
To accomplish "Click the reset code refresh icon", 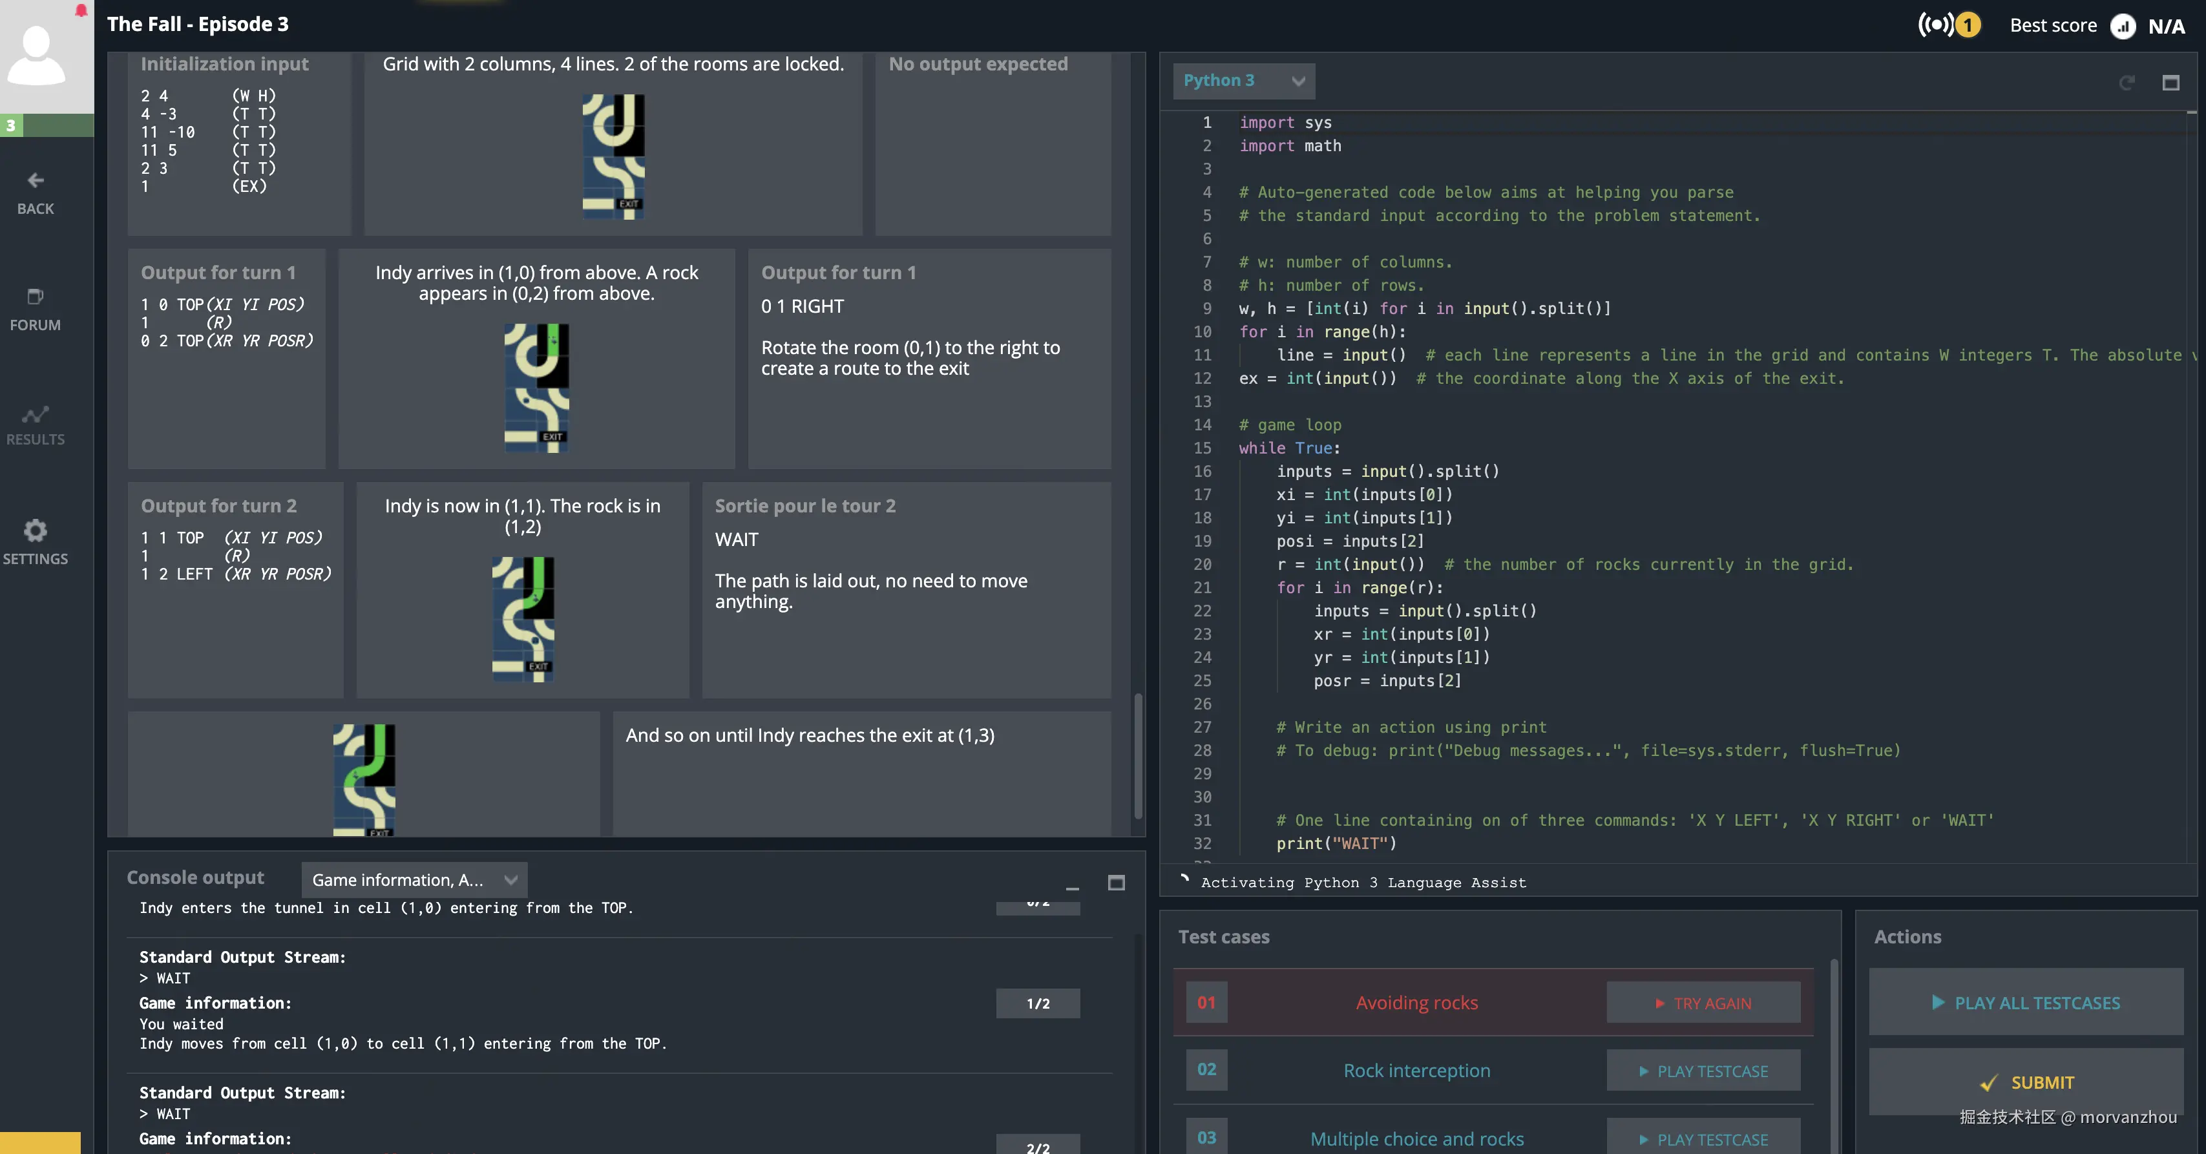I will pos(2127,82).
